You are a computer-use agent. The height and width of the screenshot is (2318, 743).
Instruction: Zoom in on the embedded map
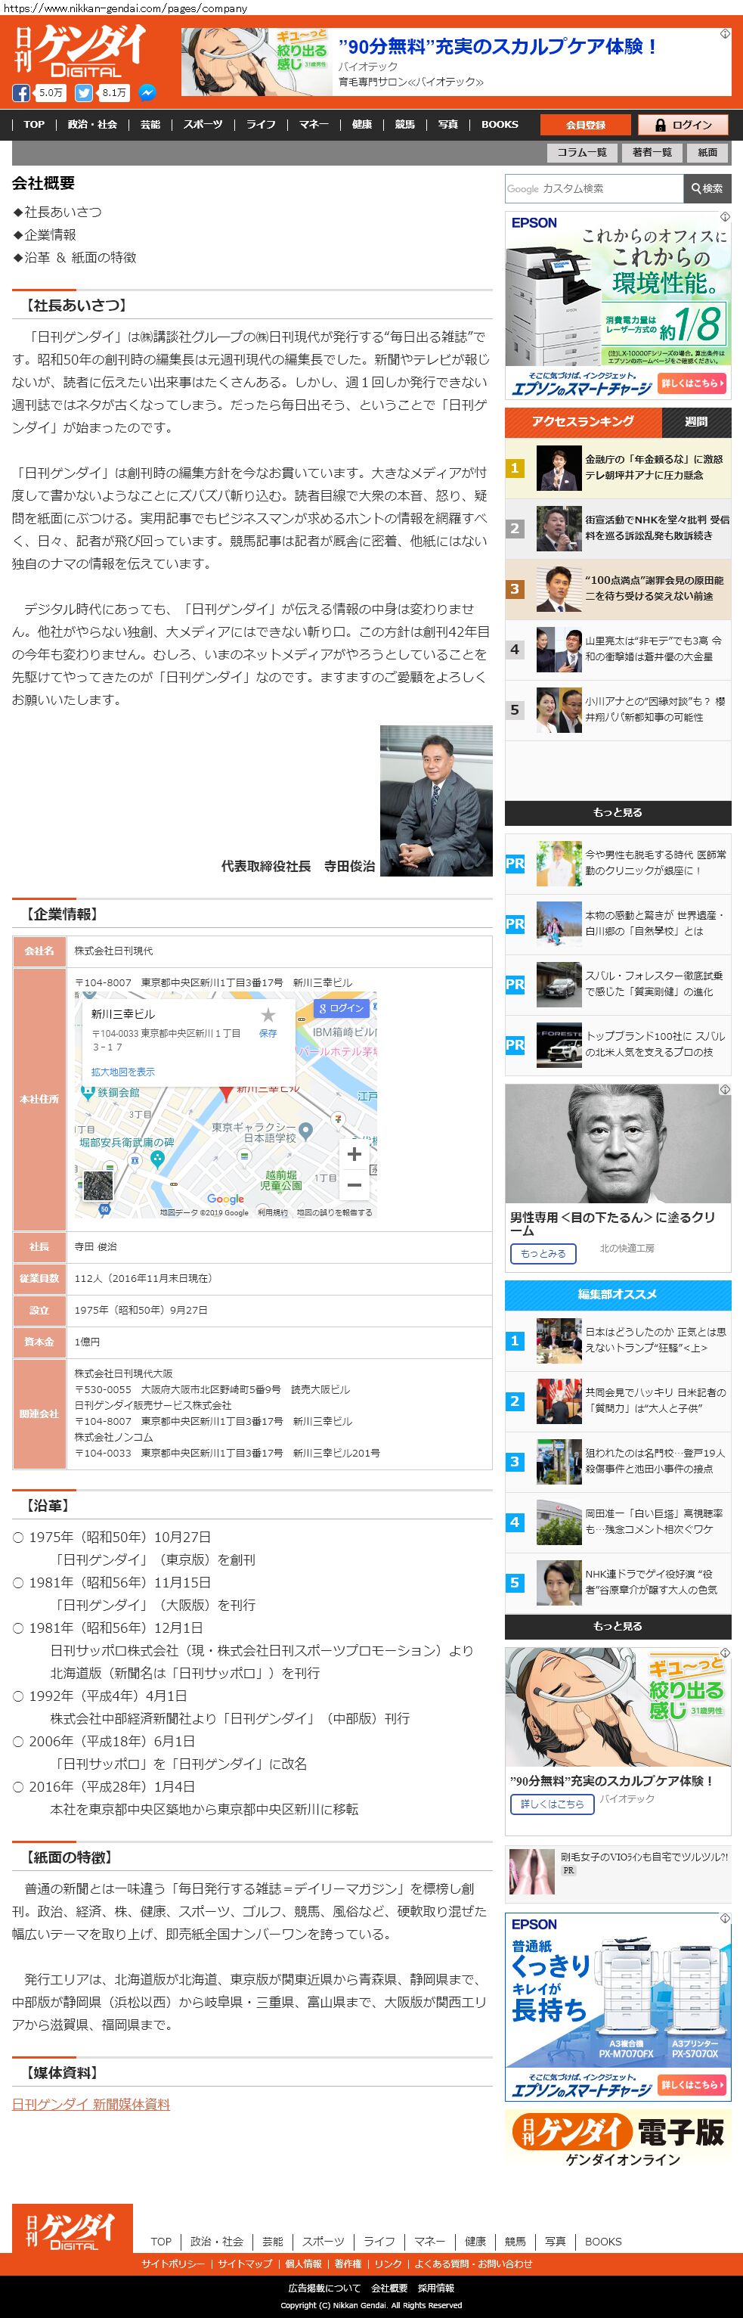(354, 1155)
